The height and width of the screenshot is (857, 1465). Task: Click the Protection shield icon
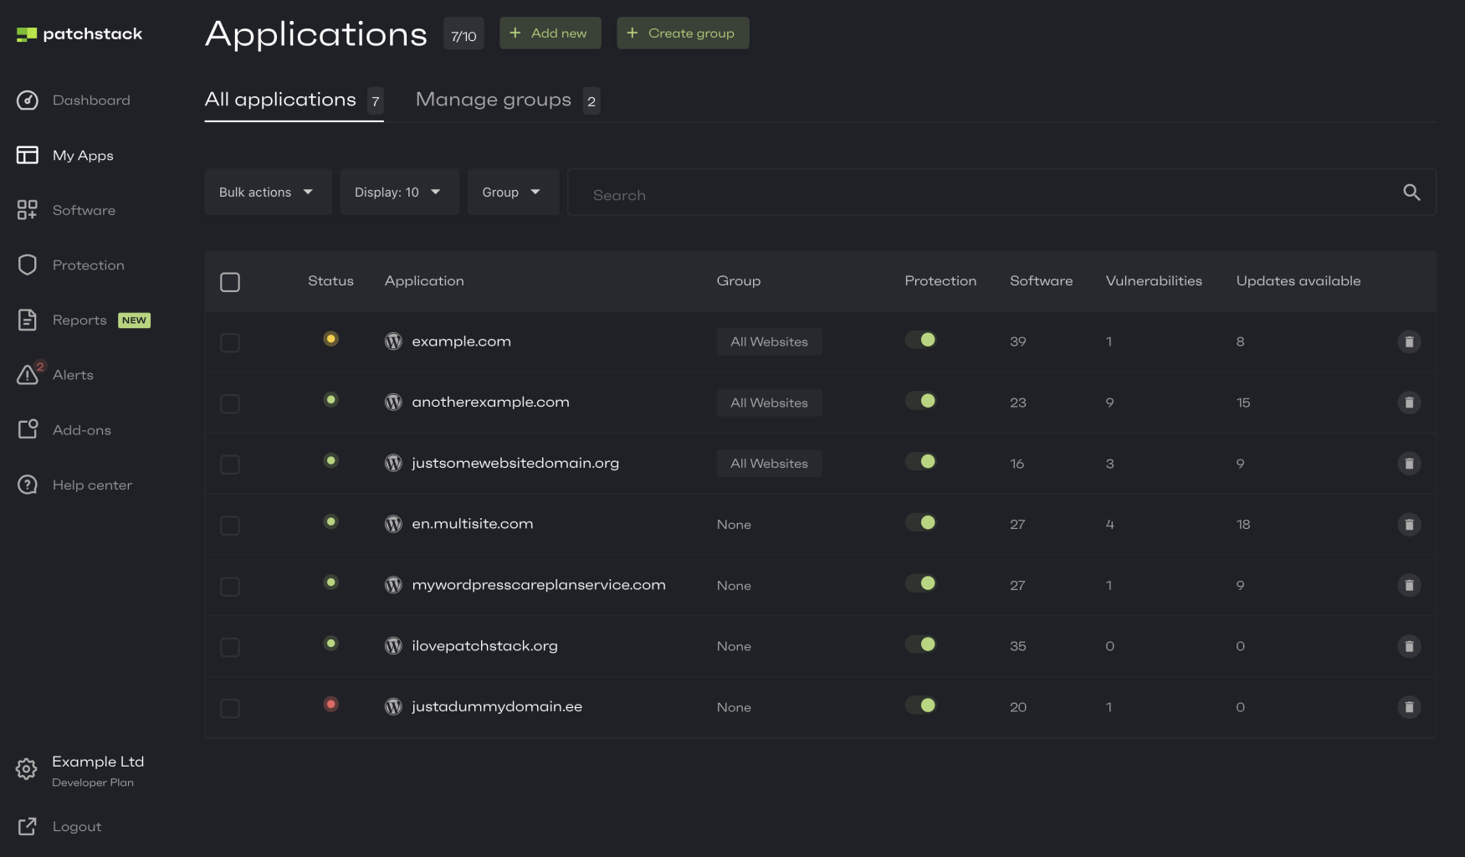coord(28,265)
